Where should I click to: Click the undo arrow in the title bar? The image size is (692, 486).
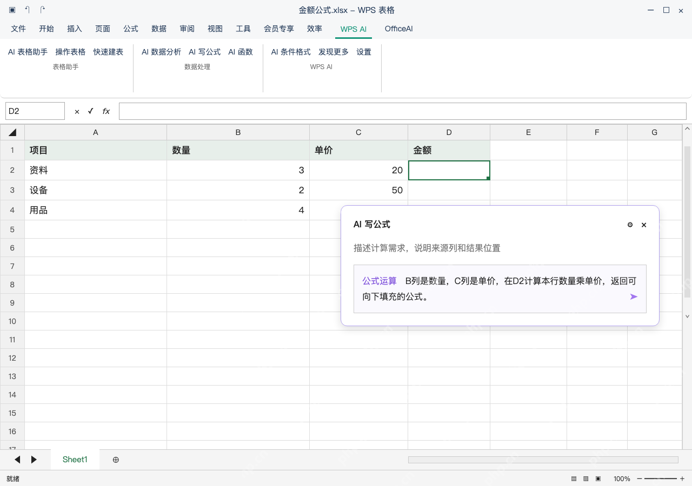coord(28,10)
